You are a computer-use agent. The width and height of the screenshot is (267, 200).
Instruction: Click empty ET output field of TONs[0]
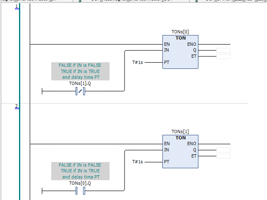(223, 56)
